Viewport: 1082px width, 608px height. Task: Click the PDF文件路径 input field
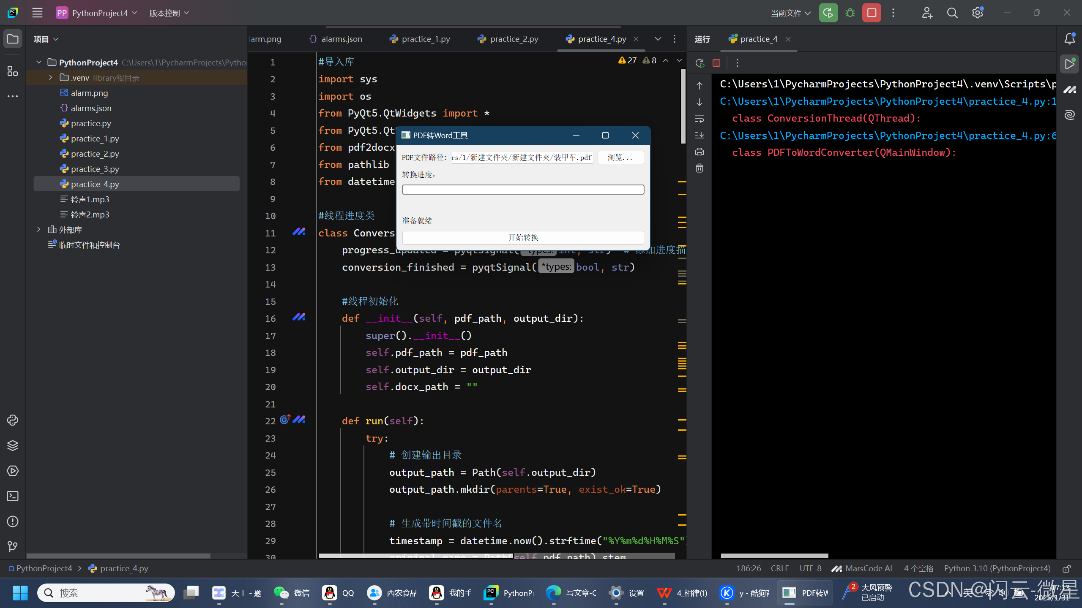point(522,157)
